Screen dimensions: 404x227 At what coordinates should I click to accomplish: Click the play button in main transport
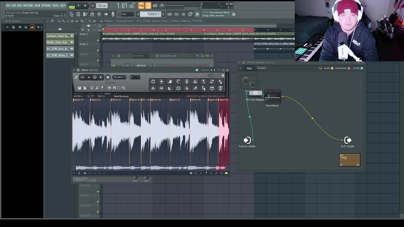[79, 6]
